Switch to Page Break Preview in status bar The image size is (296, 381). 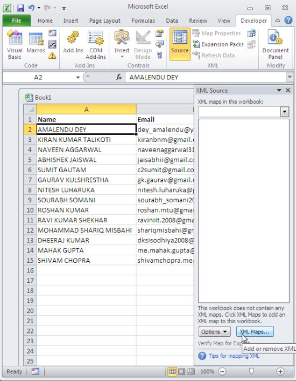[x=191, y=371]
